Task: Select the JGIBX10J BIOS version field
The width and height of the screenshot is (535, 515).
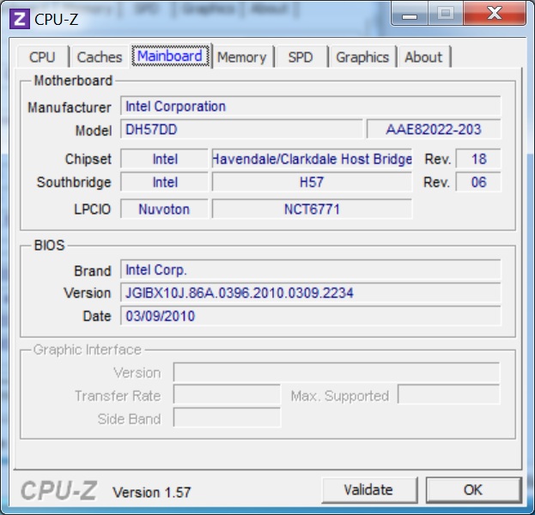Action: 311,293
